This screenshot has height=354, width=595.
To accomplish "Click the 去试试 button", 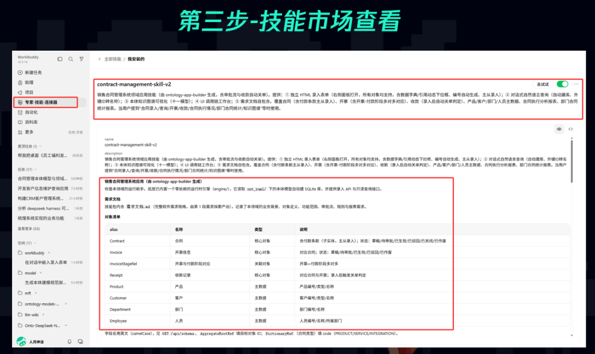I will click(x=543, y=84).
